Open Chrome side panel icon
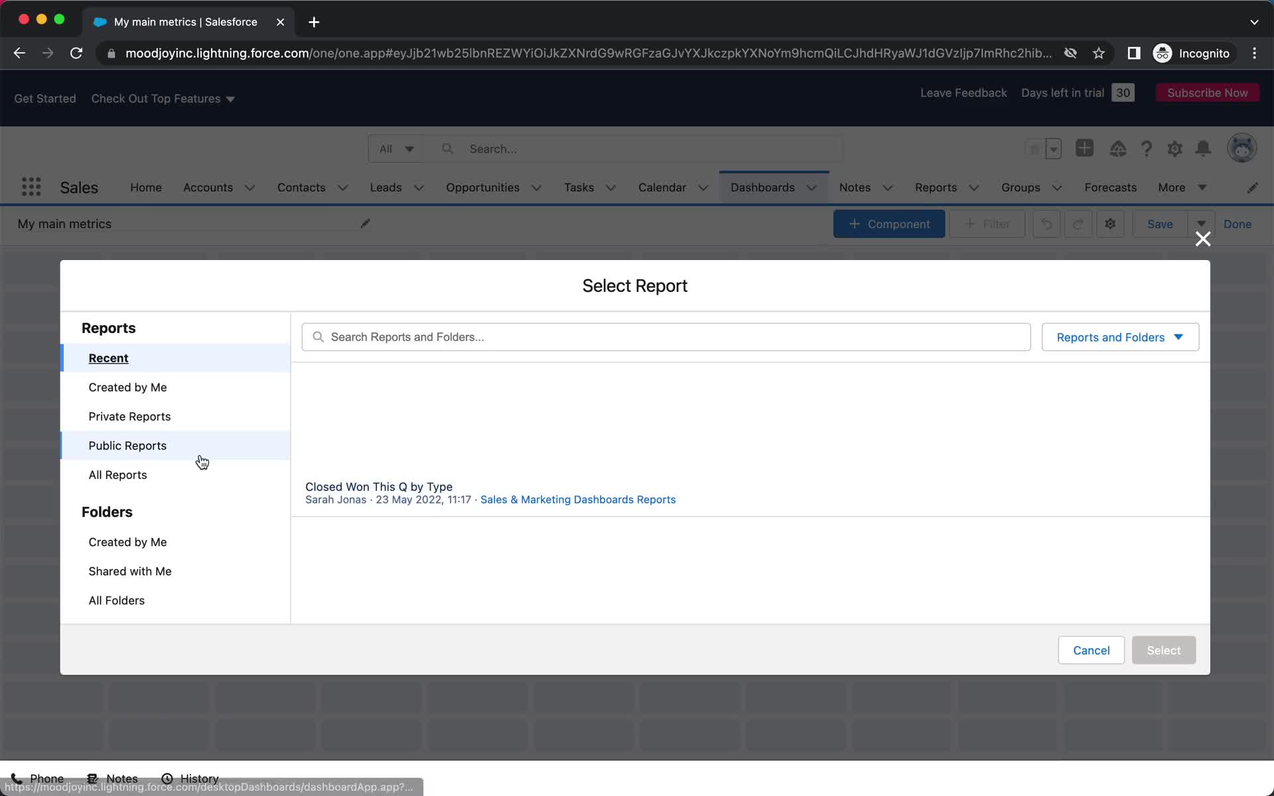The height and width of the screenshot is (796, 1274). (x=1134, y=53)
